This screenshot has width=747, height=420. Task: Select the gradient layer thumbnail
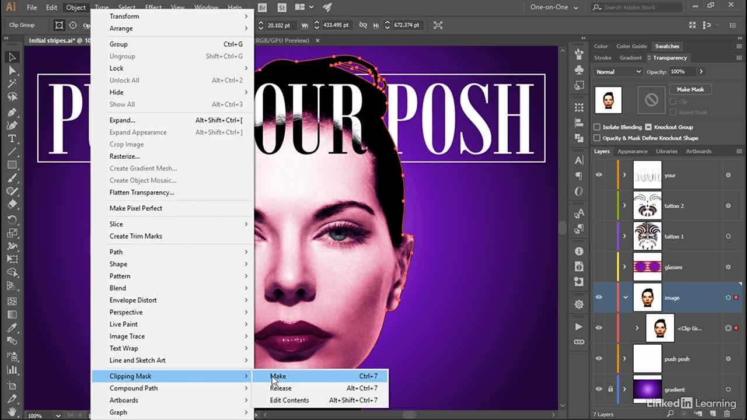coord(647,389)
